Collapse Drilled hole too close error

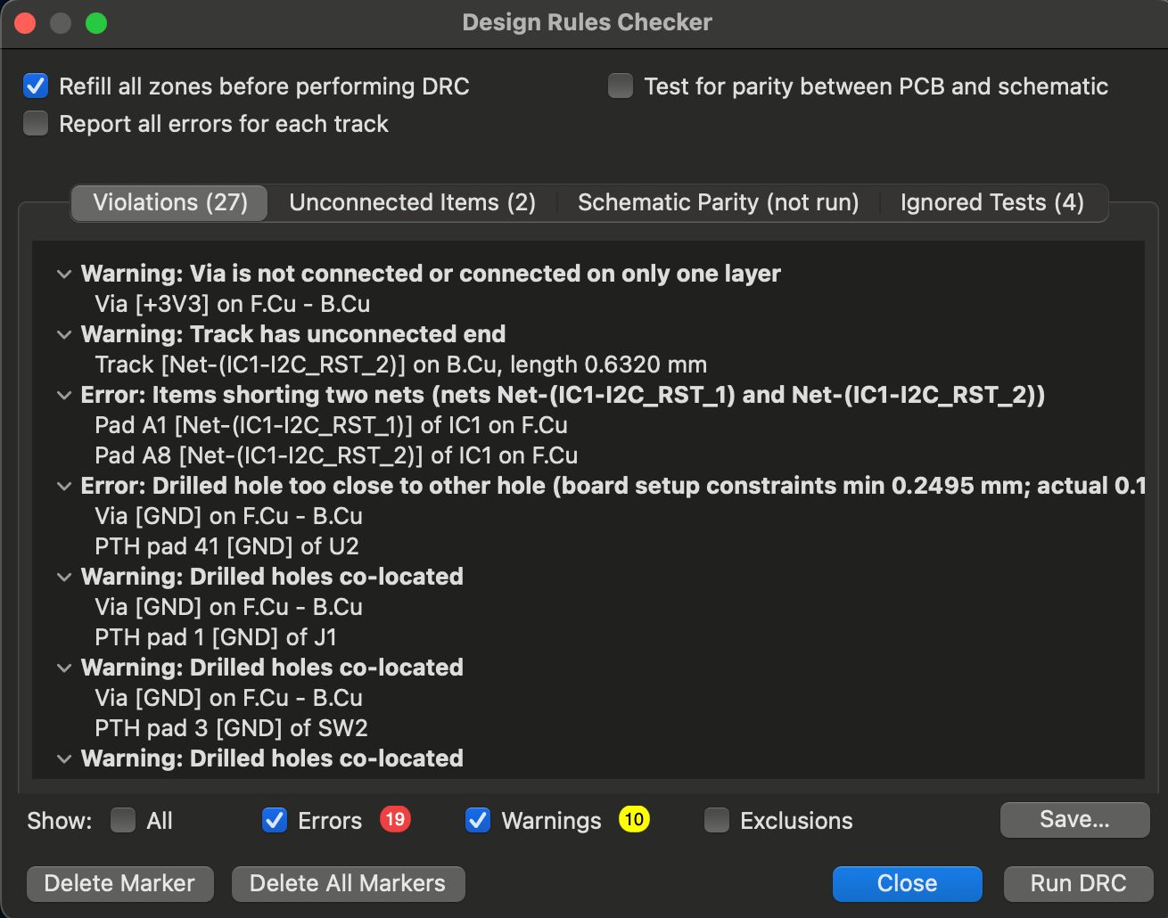click(x=64, y=487)
